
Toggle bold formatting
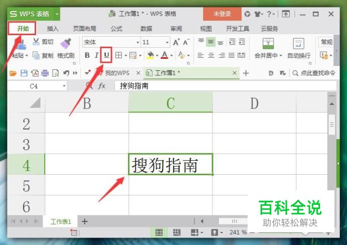pos(87,55)
